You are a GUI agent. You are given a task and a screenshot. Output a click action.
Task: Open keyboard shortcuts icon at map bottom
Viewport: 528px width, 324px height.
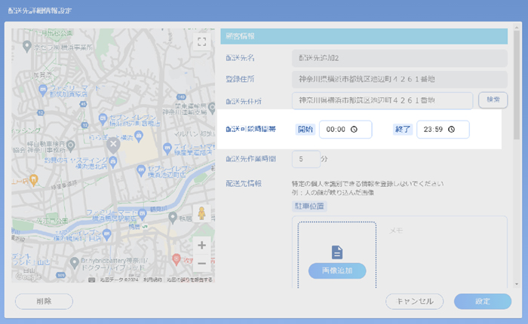point(91,280)
